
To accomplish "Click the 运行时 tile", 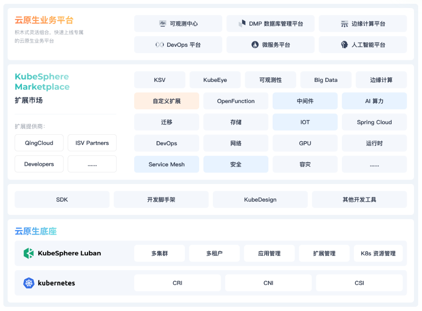I will point(374,143).
